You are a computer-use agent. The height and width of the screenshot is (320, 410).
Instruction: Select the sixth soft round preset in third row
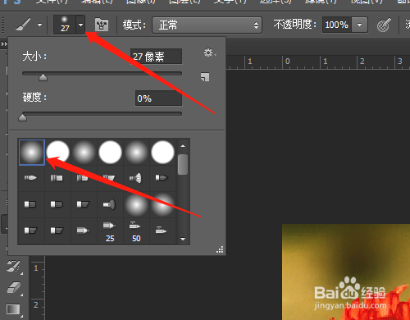coord(162,204)
